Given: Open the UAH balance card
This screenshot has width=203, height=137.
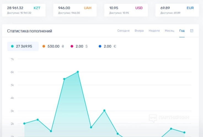Looking at the screenshot, I should (75, 10).
